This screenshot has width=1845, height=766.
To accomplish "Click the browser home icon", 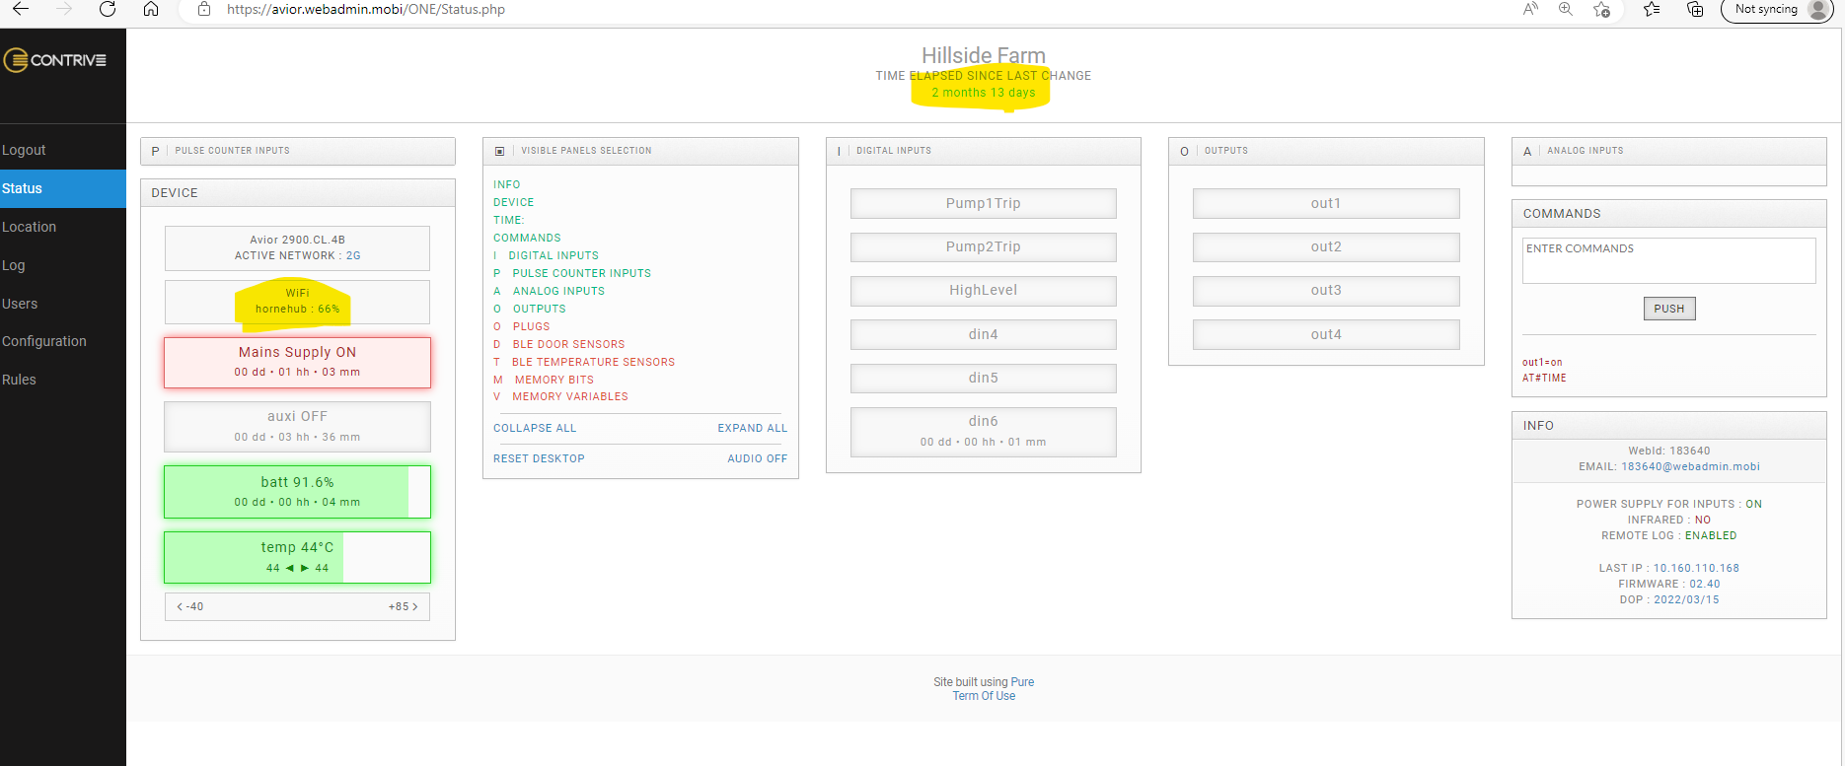I will [x=151, y=10].
